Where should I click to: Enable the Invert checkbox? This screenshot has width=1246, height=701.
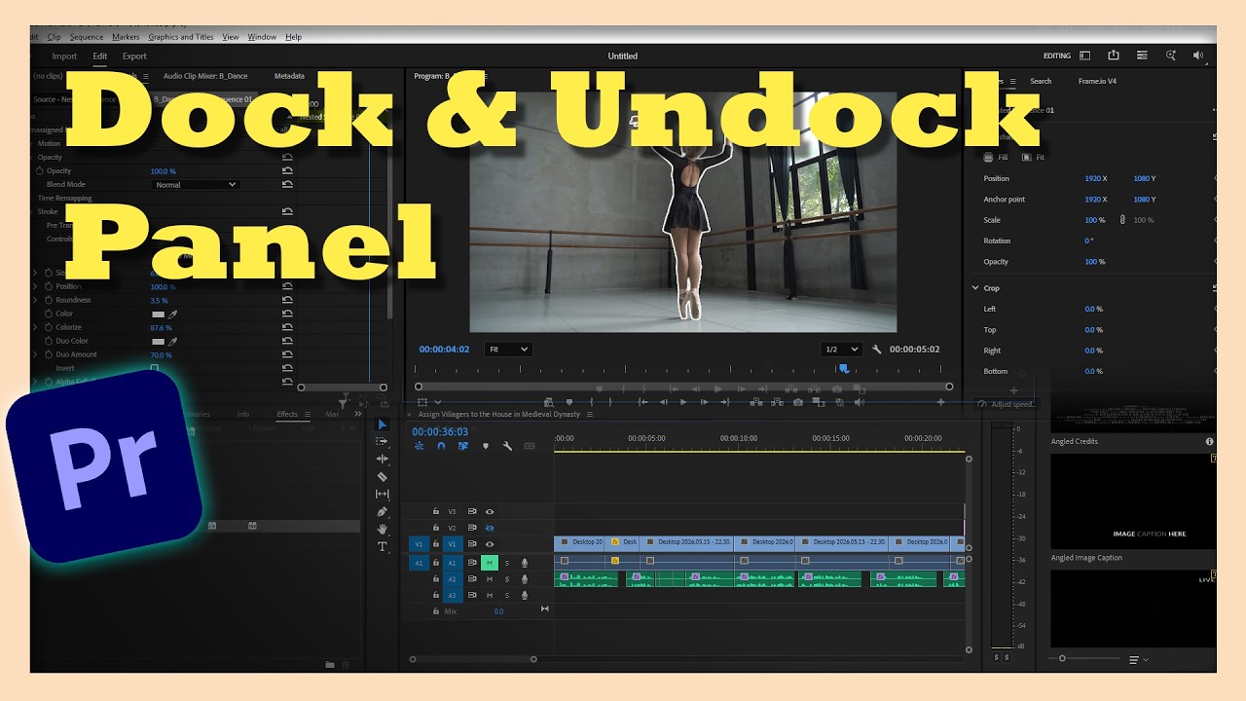(154, 369)
